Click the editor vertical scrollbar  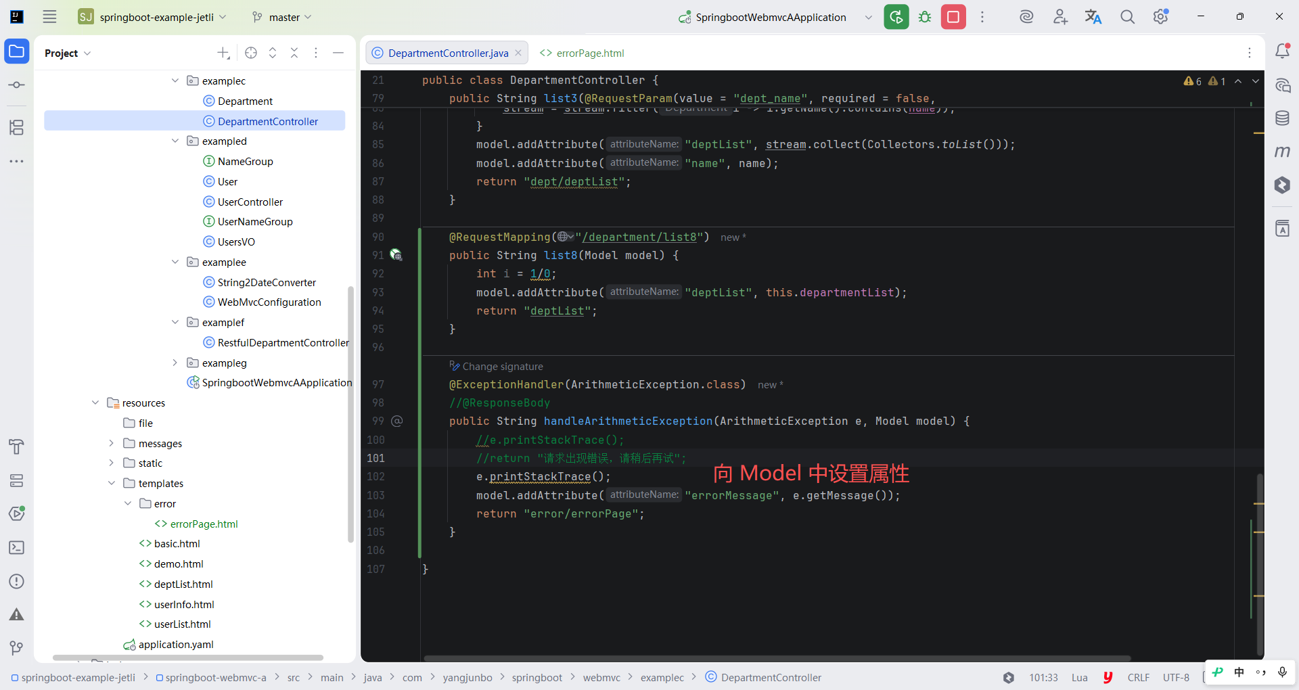(1260, 563)
